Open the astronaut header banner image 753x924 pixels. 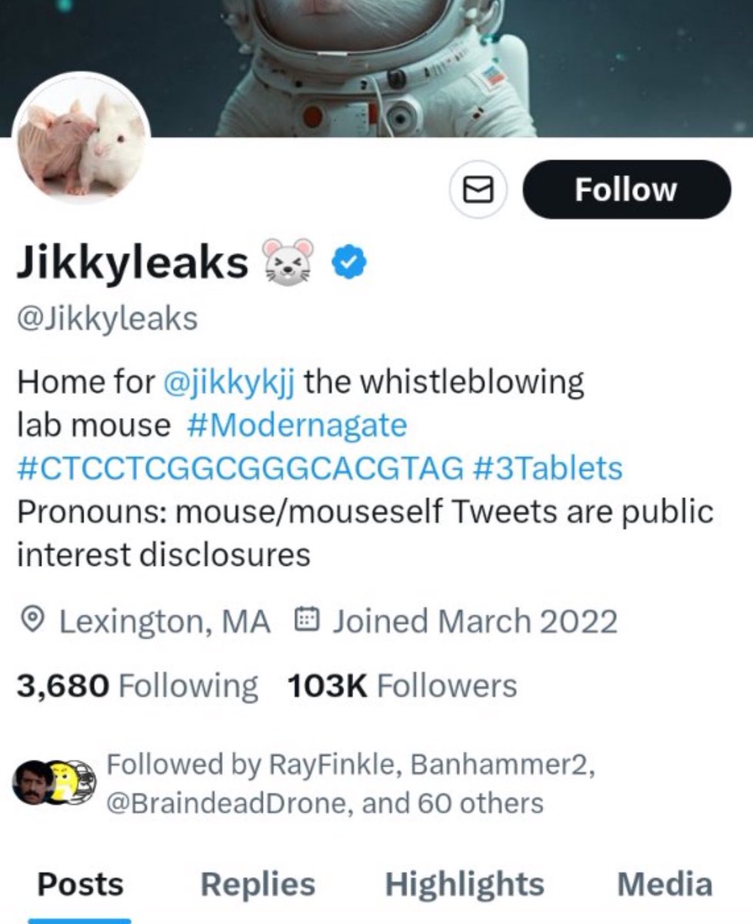click(x=376, y=68)
